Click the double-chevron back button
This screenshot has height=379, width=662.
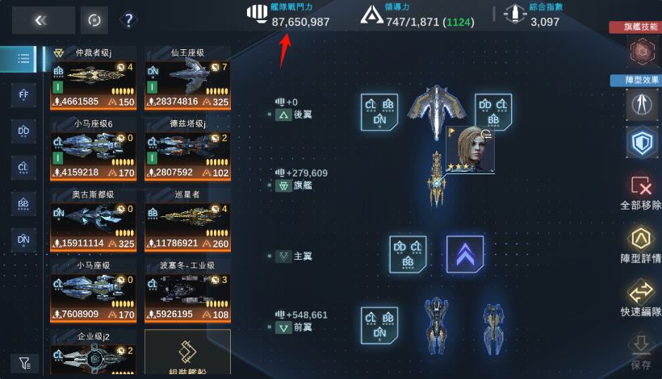tap(44, 20)
